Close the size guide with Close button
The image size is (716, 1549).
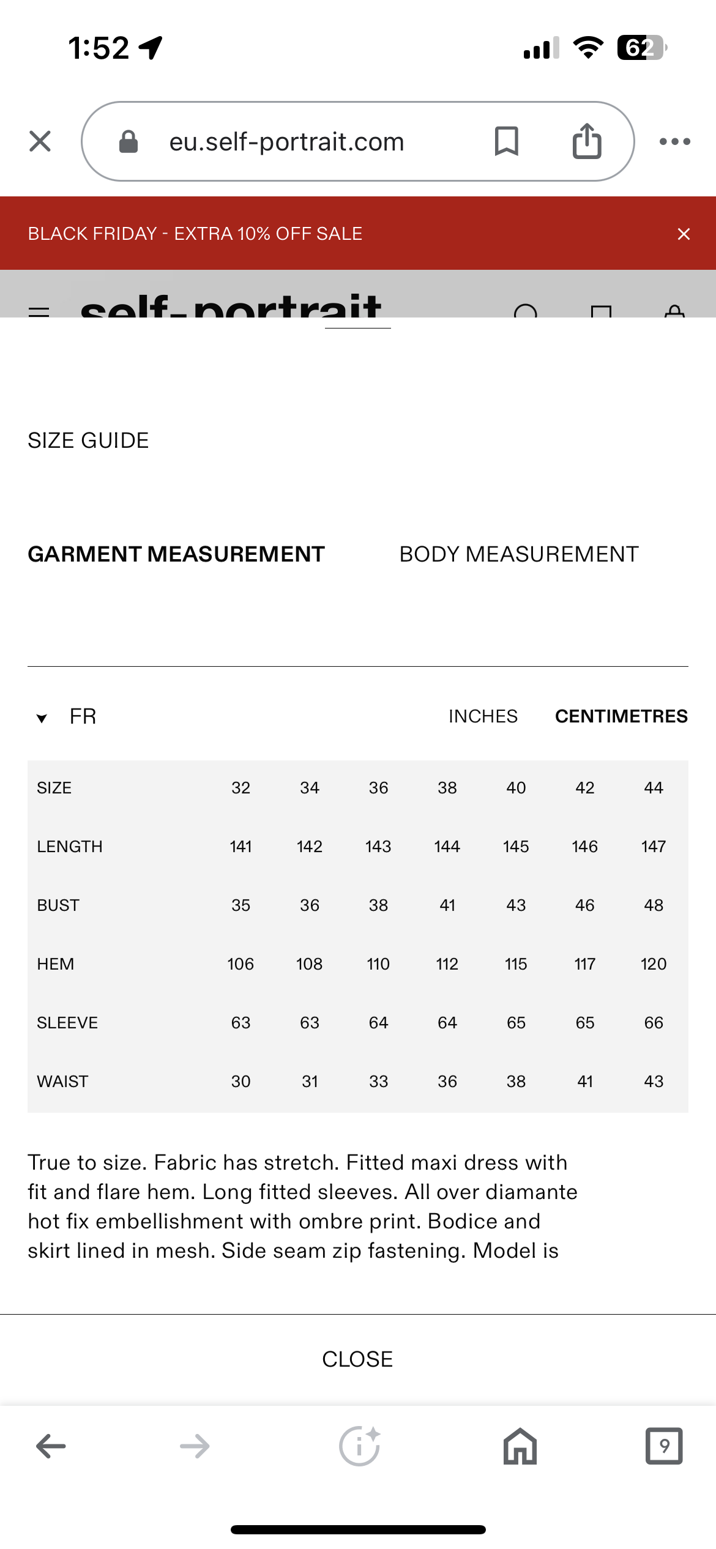[357, 1359]
